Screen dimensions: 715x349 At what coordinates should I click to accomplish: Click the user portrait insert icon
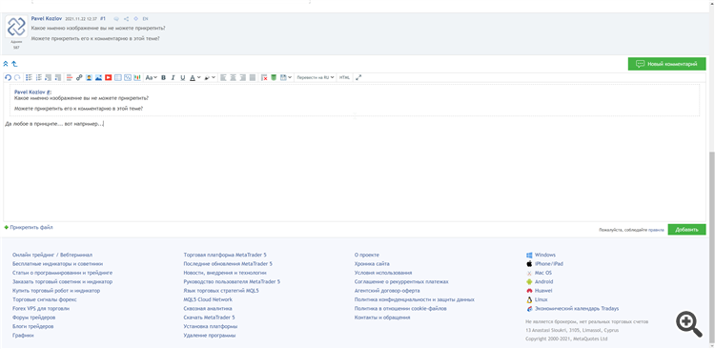click(89, 77)
